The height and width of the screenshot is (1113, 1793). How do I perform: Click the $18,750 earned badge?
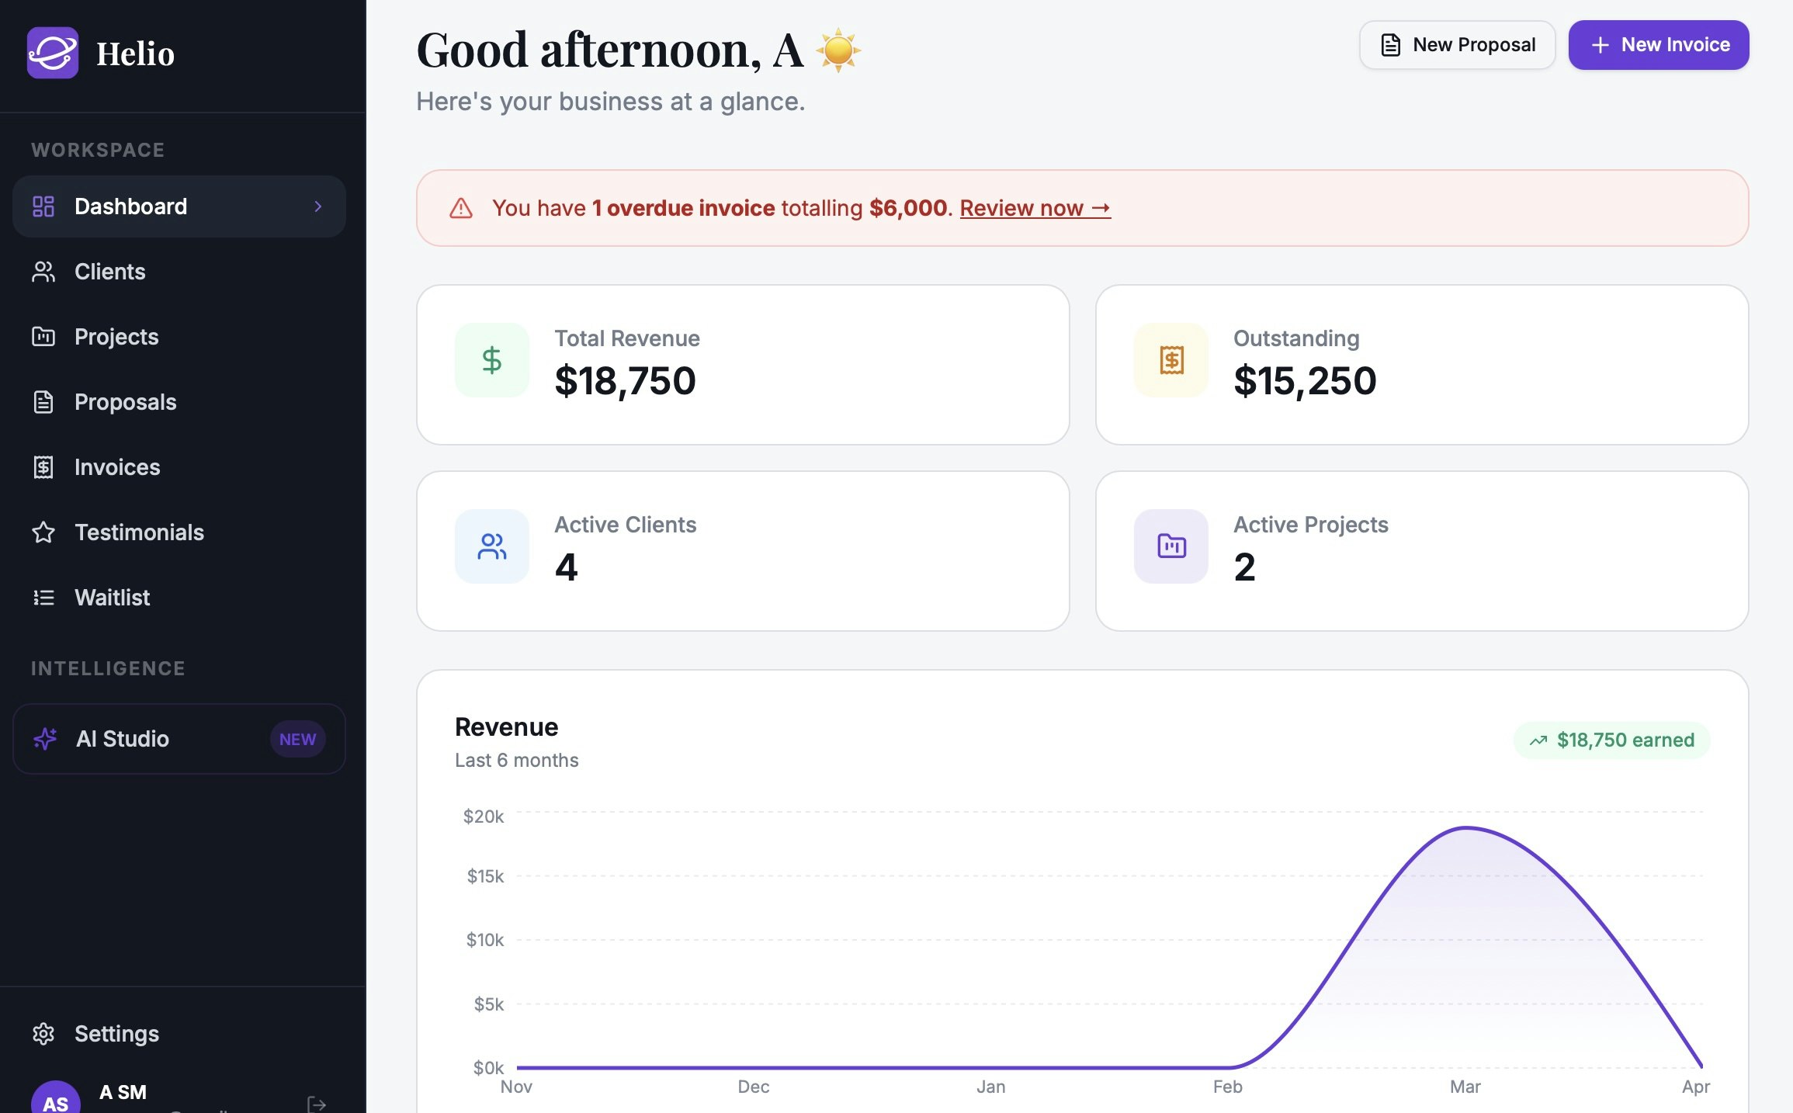[x=1611, y=740]
